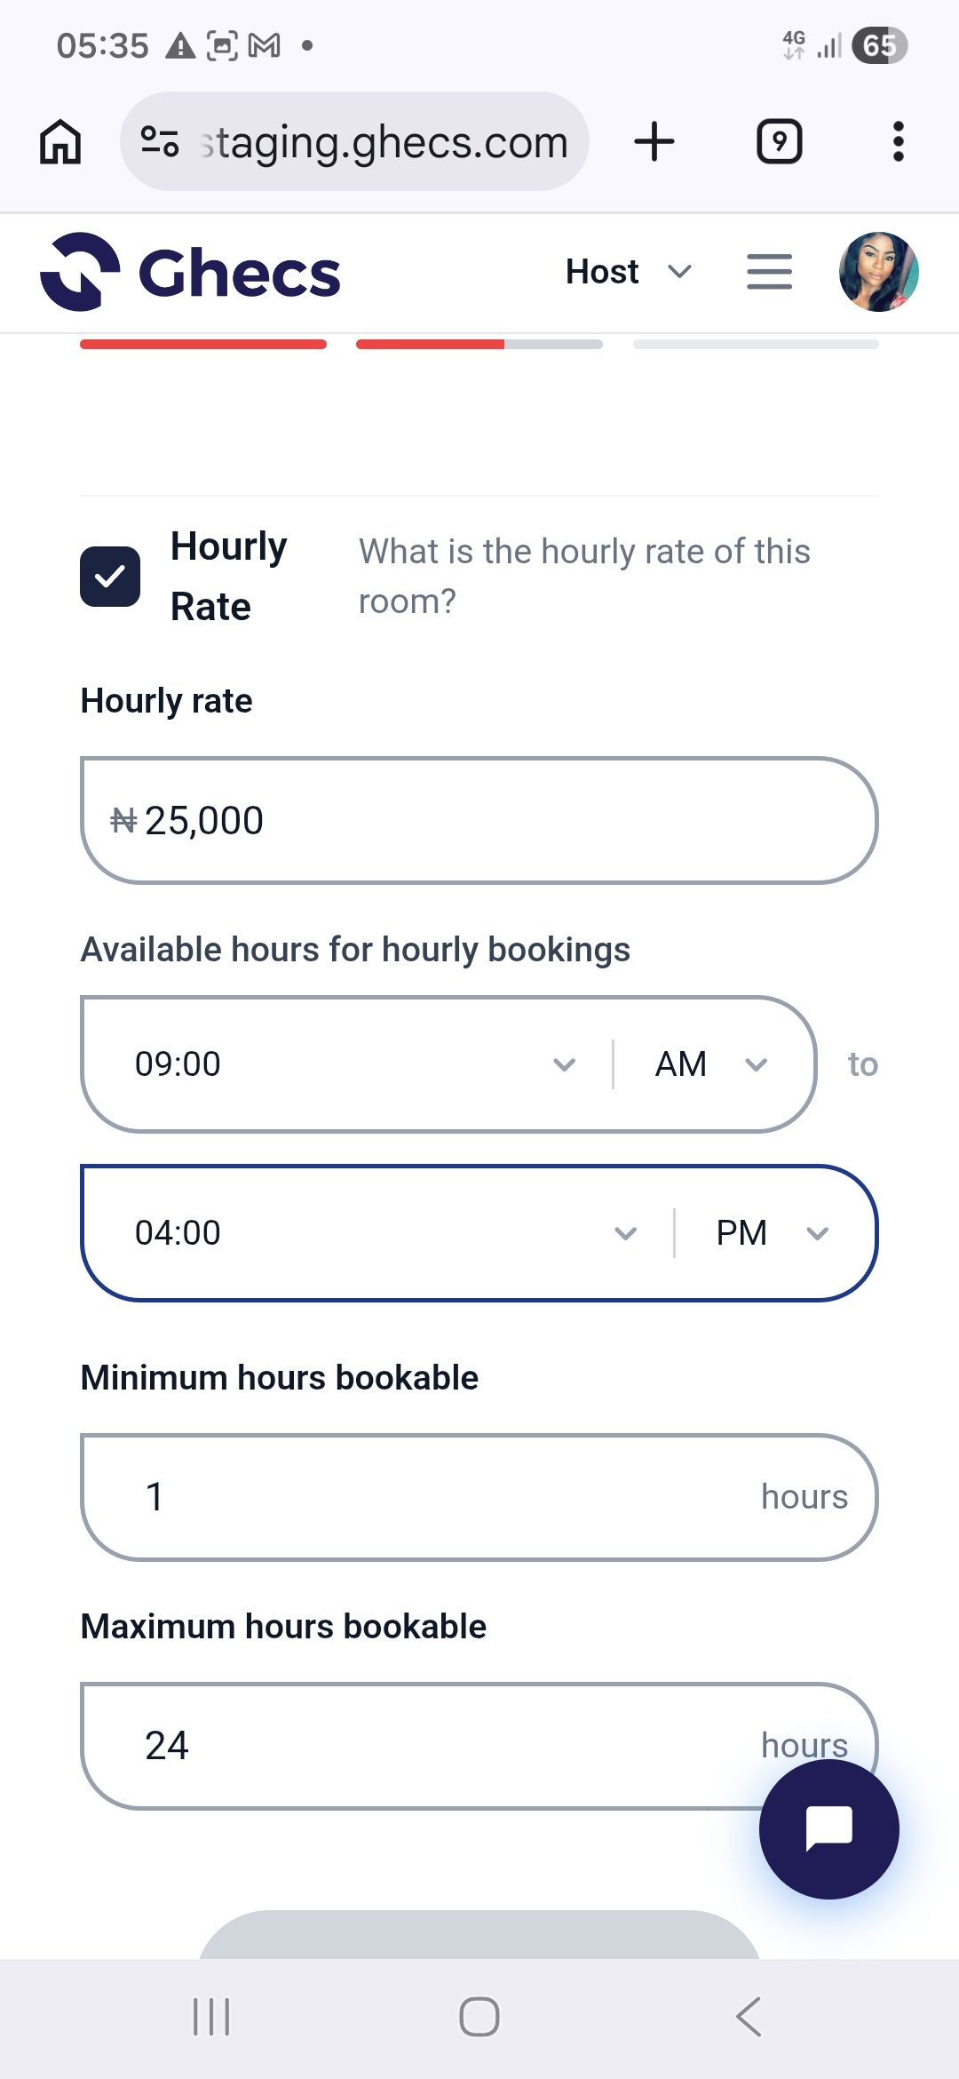Open a new browser tab with plus icon

(654, 142)
